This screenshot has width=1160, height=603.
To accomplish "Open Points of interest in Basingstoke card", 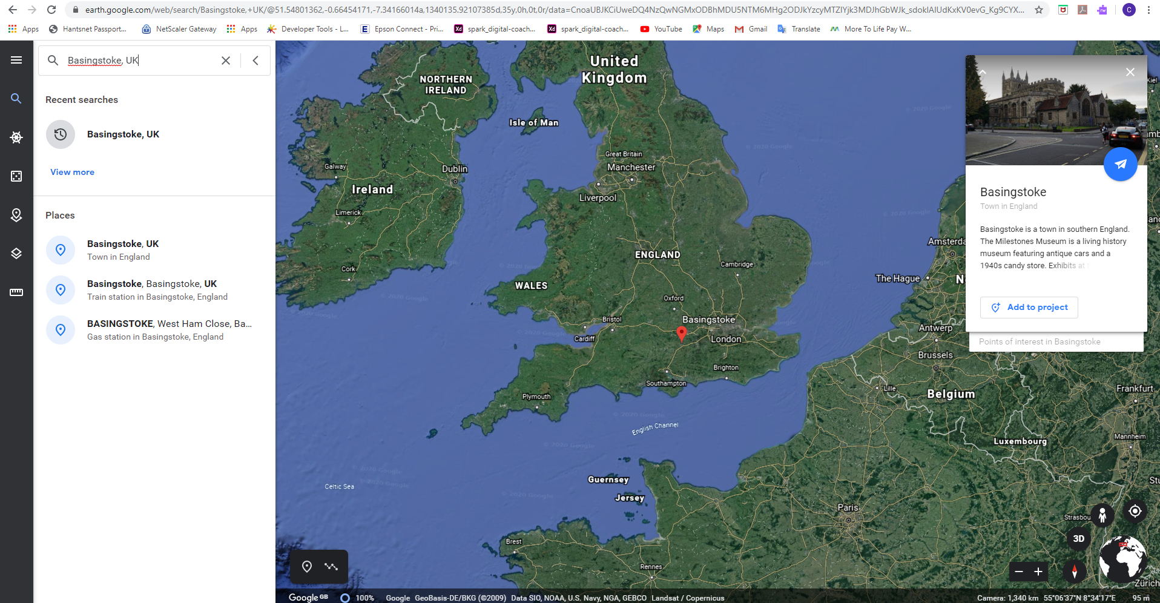I will [1056, 342].
